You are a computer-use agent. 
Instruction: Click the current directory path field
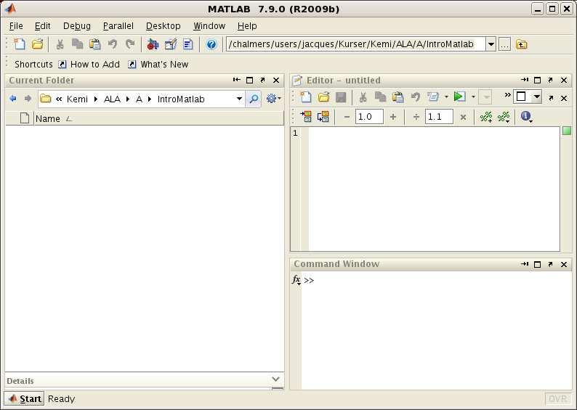(x=356, y=44)
